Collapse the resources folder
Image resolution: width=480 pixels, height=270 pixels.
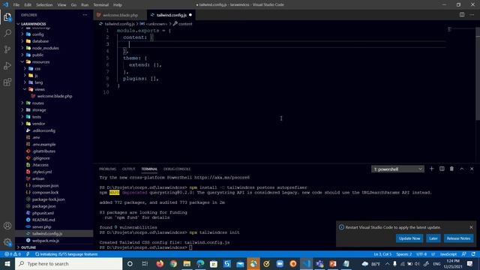40,61
